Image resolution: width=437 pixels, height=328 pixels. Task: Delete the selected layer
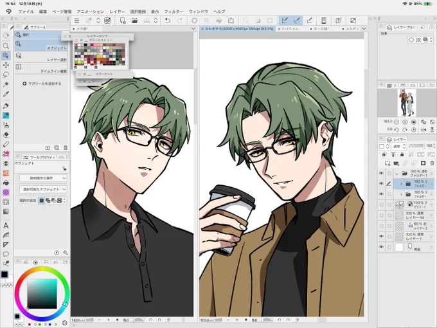coord(432,163)
